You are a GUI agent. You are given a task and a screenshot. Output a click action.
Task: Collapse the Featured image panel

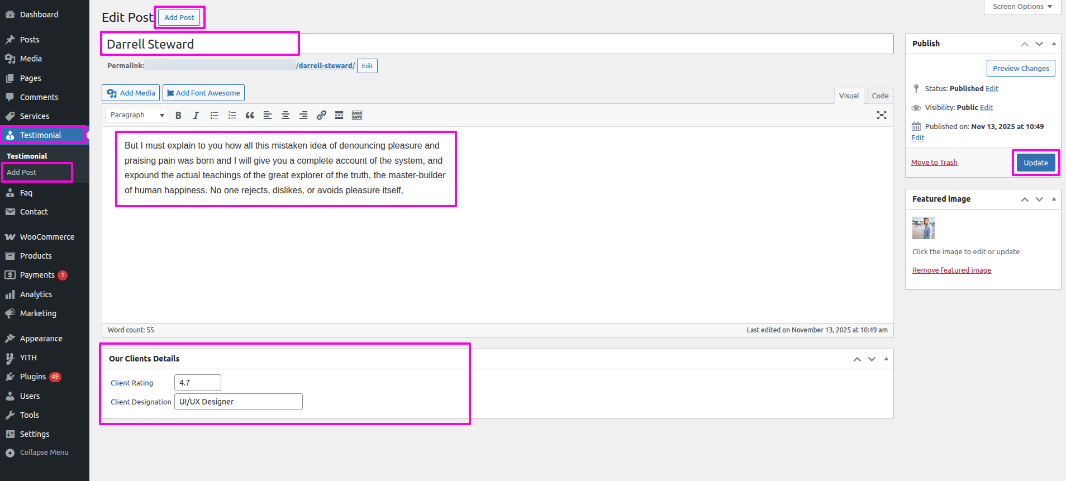point(1054,199)
